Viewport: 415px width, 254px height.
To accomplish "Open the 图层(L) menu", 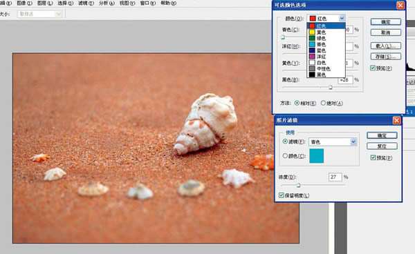I will coord(45,3).
